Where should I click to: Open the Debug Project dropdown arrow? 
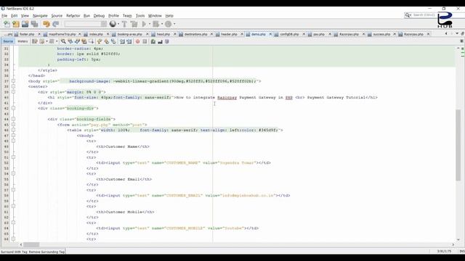(162, 24)
